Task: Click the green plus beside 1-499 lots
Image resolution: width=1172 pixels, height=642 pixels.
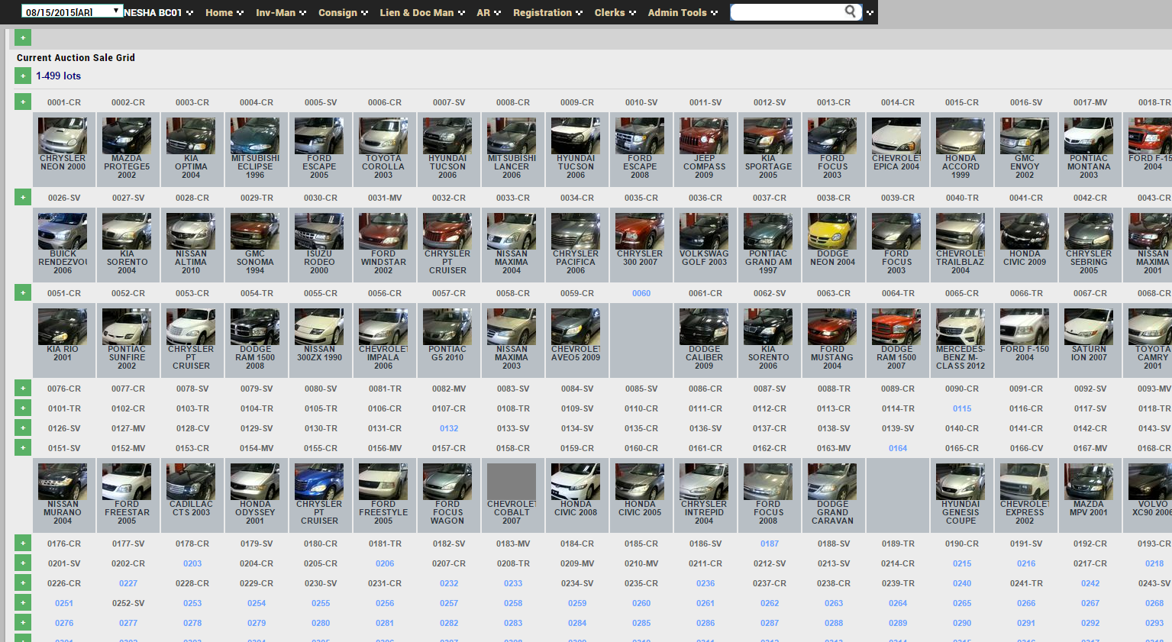Action: pos(23,76)
